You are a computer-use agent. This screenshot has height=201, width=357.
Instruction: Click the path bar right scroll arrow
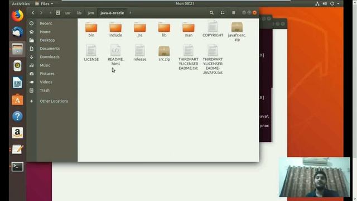(x=130, y=13)
